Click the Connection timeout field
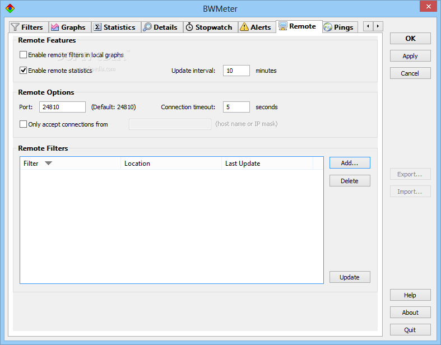The width and height of the screenshot is (441, 345). pos(236,107)
